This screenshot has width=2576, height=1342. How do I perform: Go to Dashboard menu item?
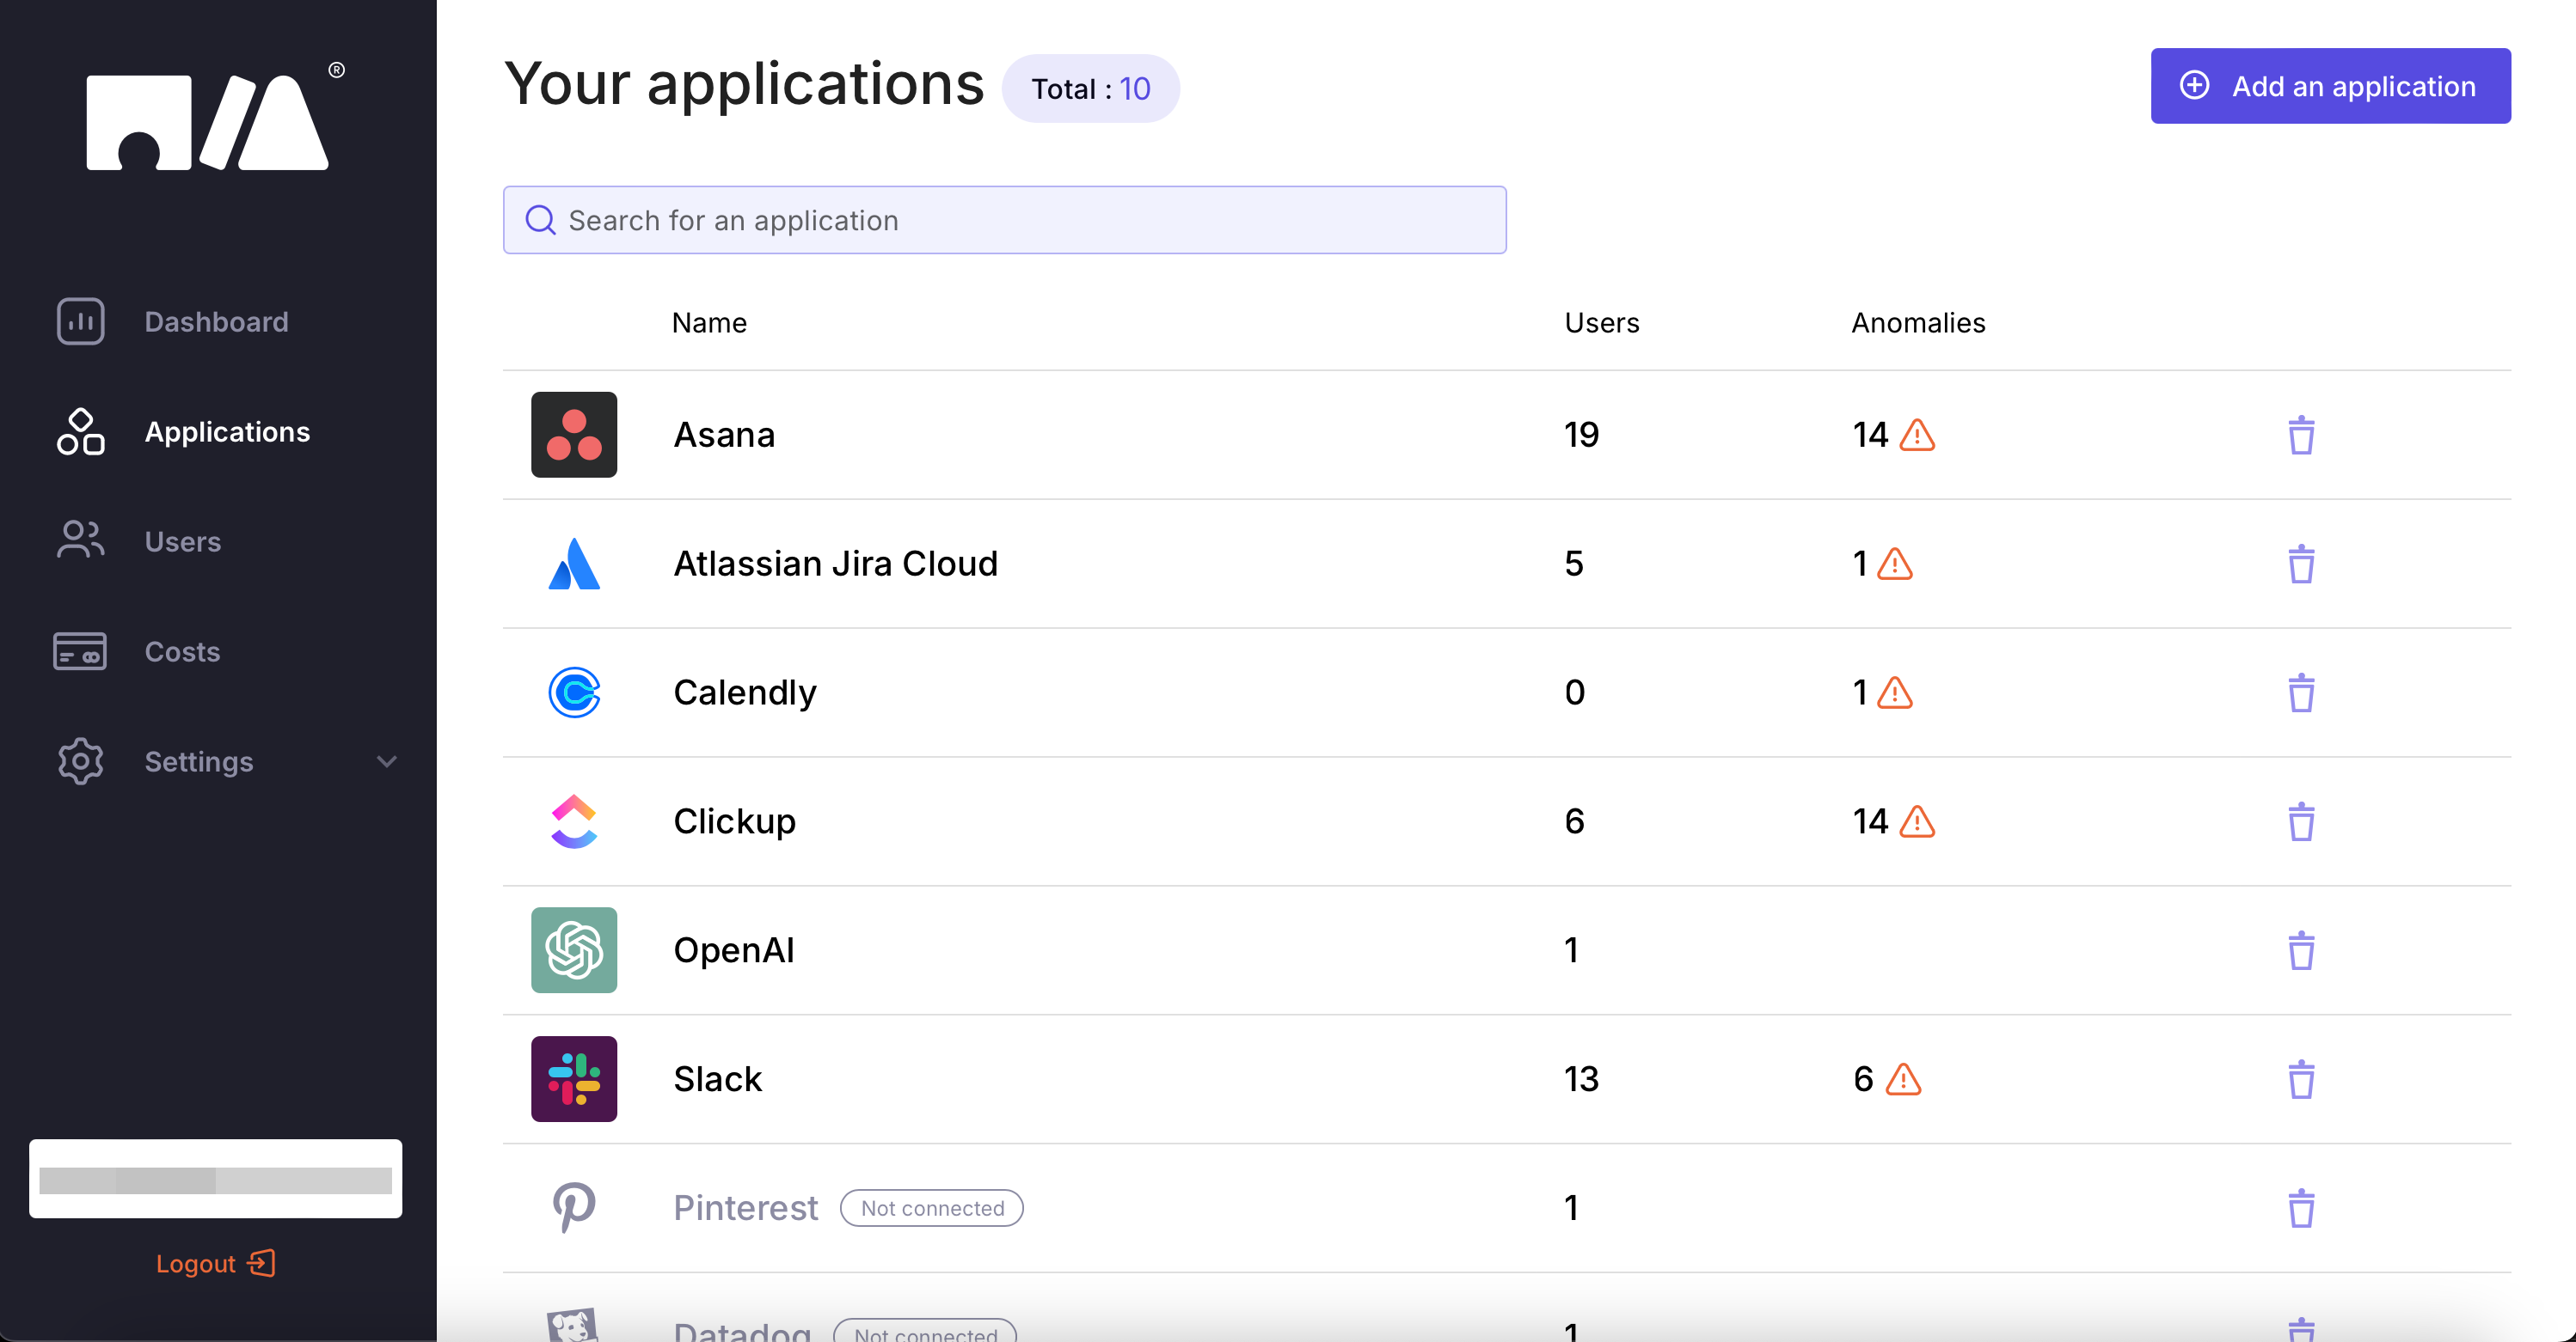(x=216, y=322)
